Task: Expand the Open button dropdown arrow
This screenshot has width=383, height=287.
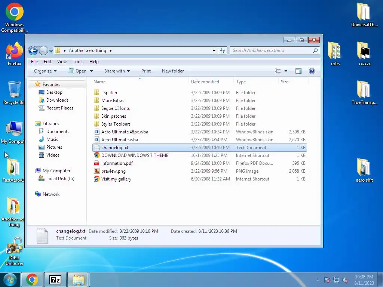Action: (x=91, y=71)
